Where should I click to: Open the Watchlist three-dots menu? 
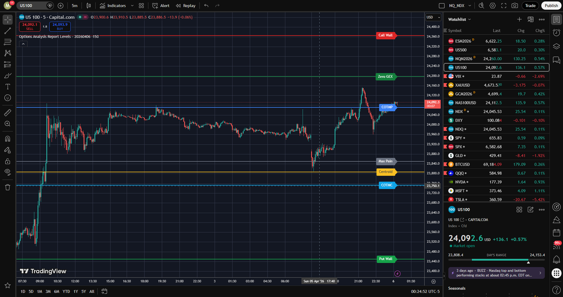[x=542, y=19]
